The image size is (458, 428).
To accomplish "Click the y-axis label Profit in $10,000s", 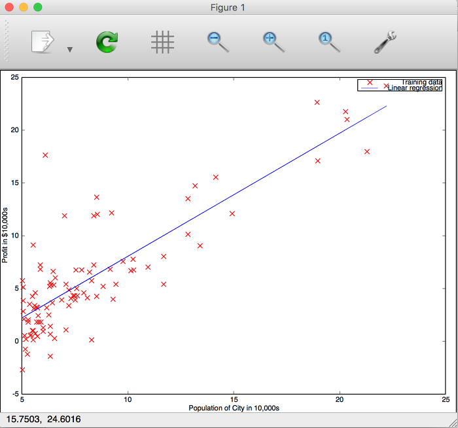I will [x=5, y=235].
